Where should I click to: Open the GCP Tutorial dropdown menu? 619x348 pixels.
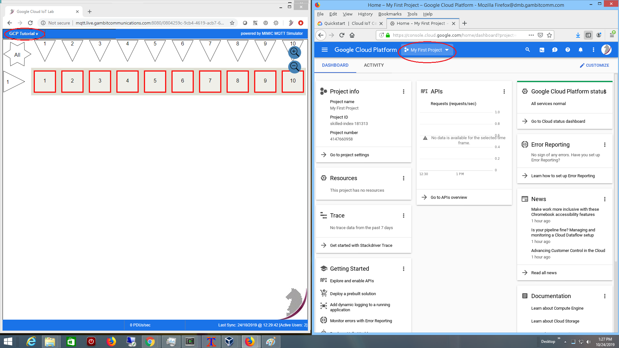tap(24, 34)
